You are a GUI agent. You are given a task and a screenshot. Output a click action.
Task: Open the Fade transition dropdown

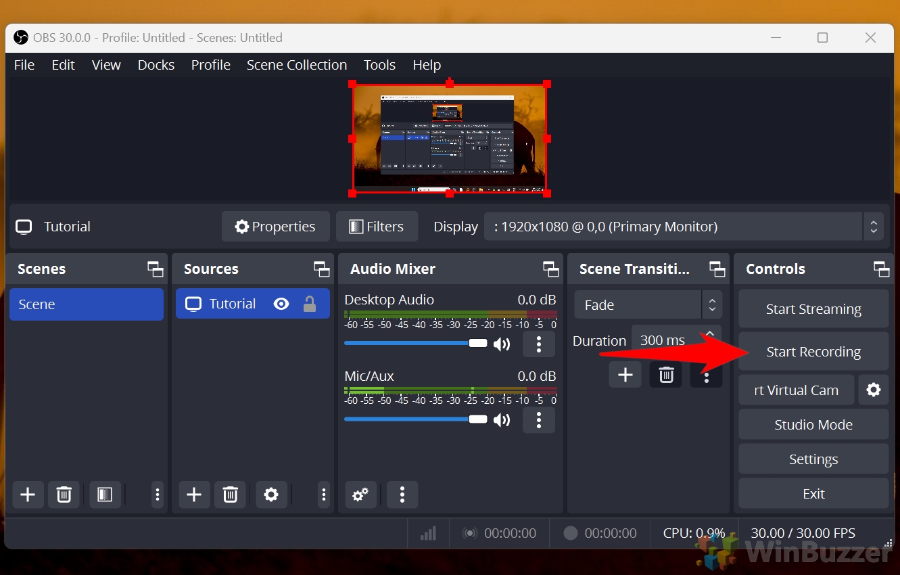tap(648, 305)
